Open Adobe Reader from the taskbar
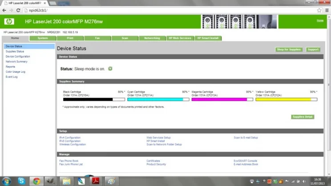The image size is (331, 186). (x=94, y=181)
